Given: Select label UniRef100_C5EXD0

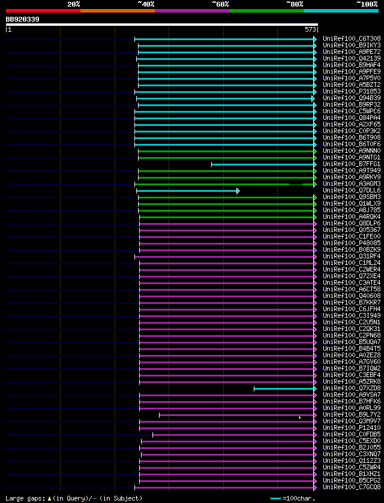Looking at the screenshot, I should pos(352,441).
